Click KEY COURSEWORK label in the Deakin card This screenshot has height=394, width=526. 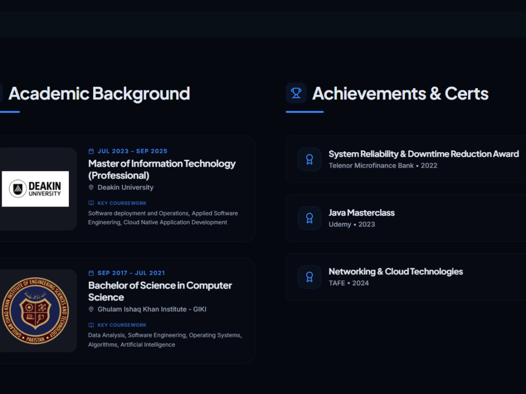coord(122,203)
